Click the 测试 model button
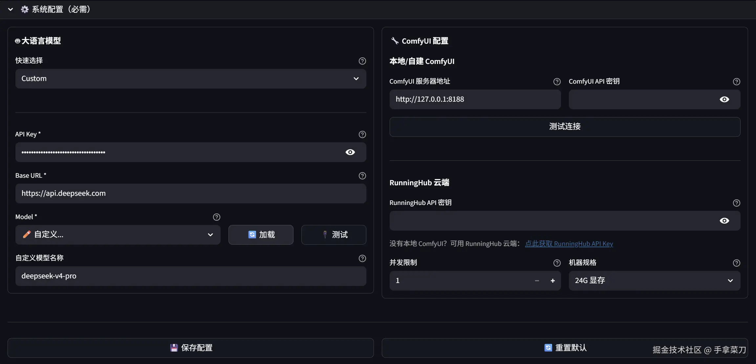756x364 pixels. pyautogui.click(x=334, y=235)
